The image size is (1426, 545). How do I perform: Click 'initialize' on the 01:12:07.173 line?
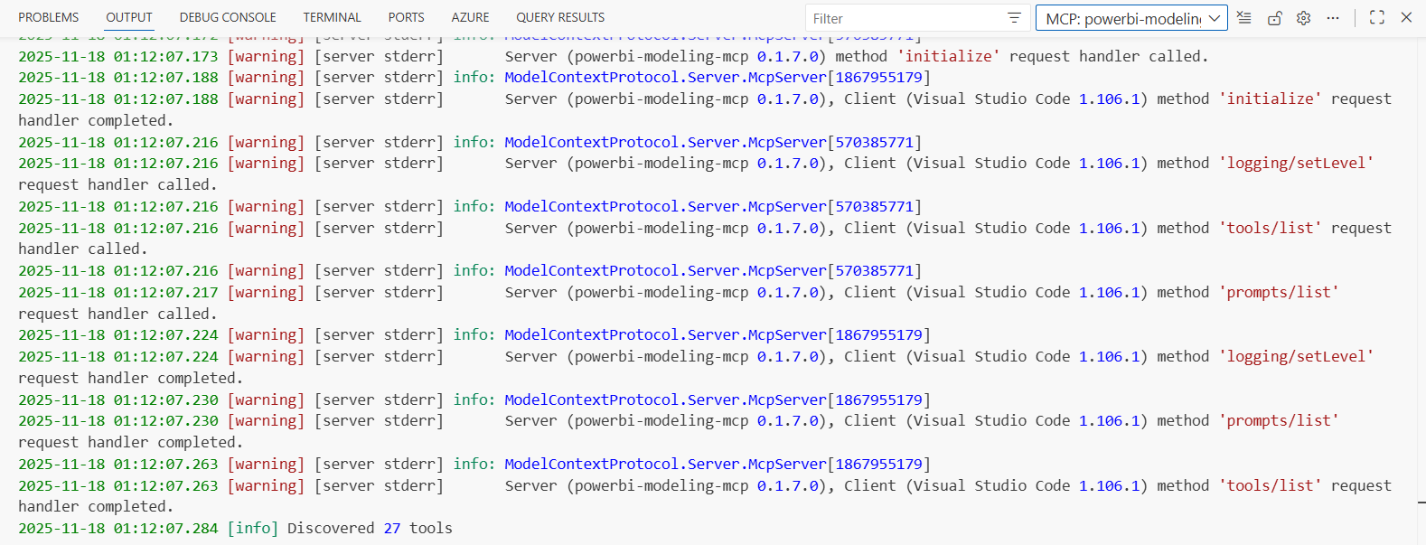click(x=948, y=56)
